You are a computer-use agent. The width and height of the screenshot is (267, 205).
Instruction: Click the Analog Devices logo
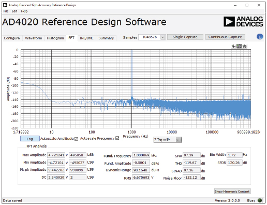pyautogui.click(x=243, y=22)
